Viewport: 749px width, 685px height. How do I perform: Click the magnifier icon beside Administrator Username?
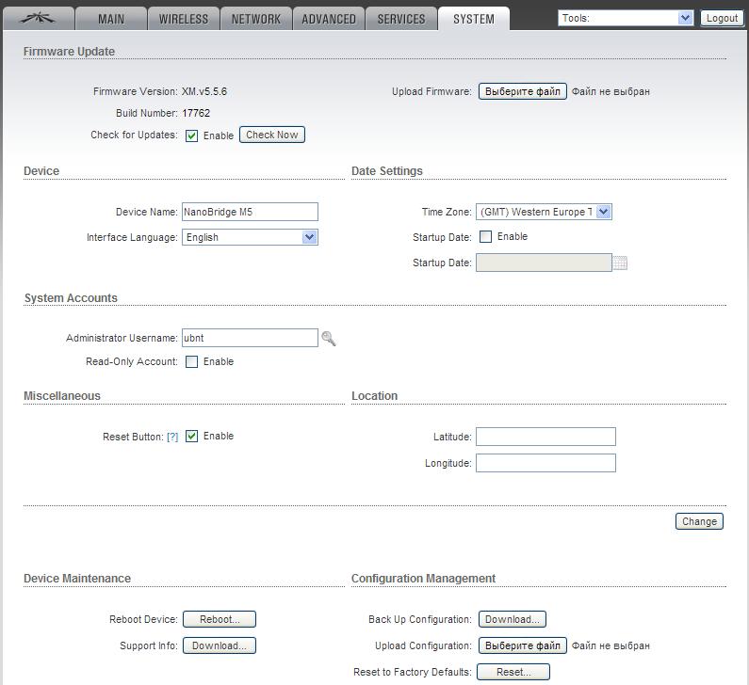(x=329, y=339)
